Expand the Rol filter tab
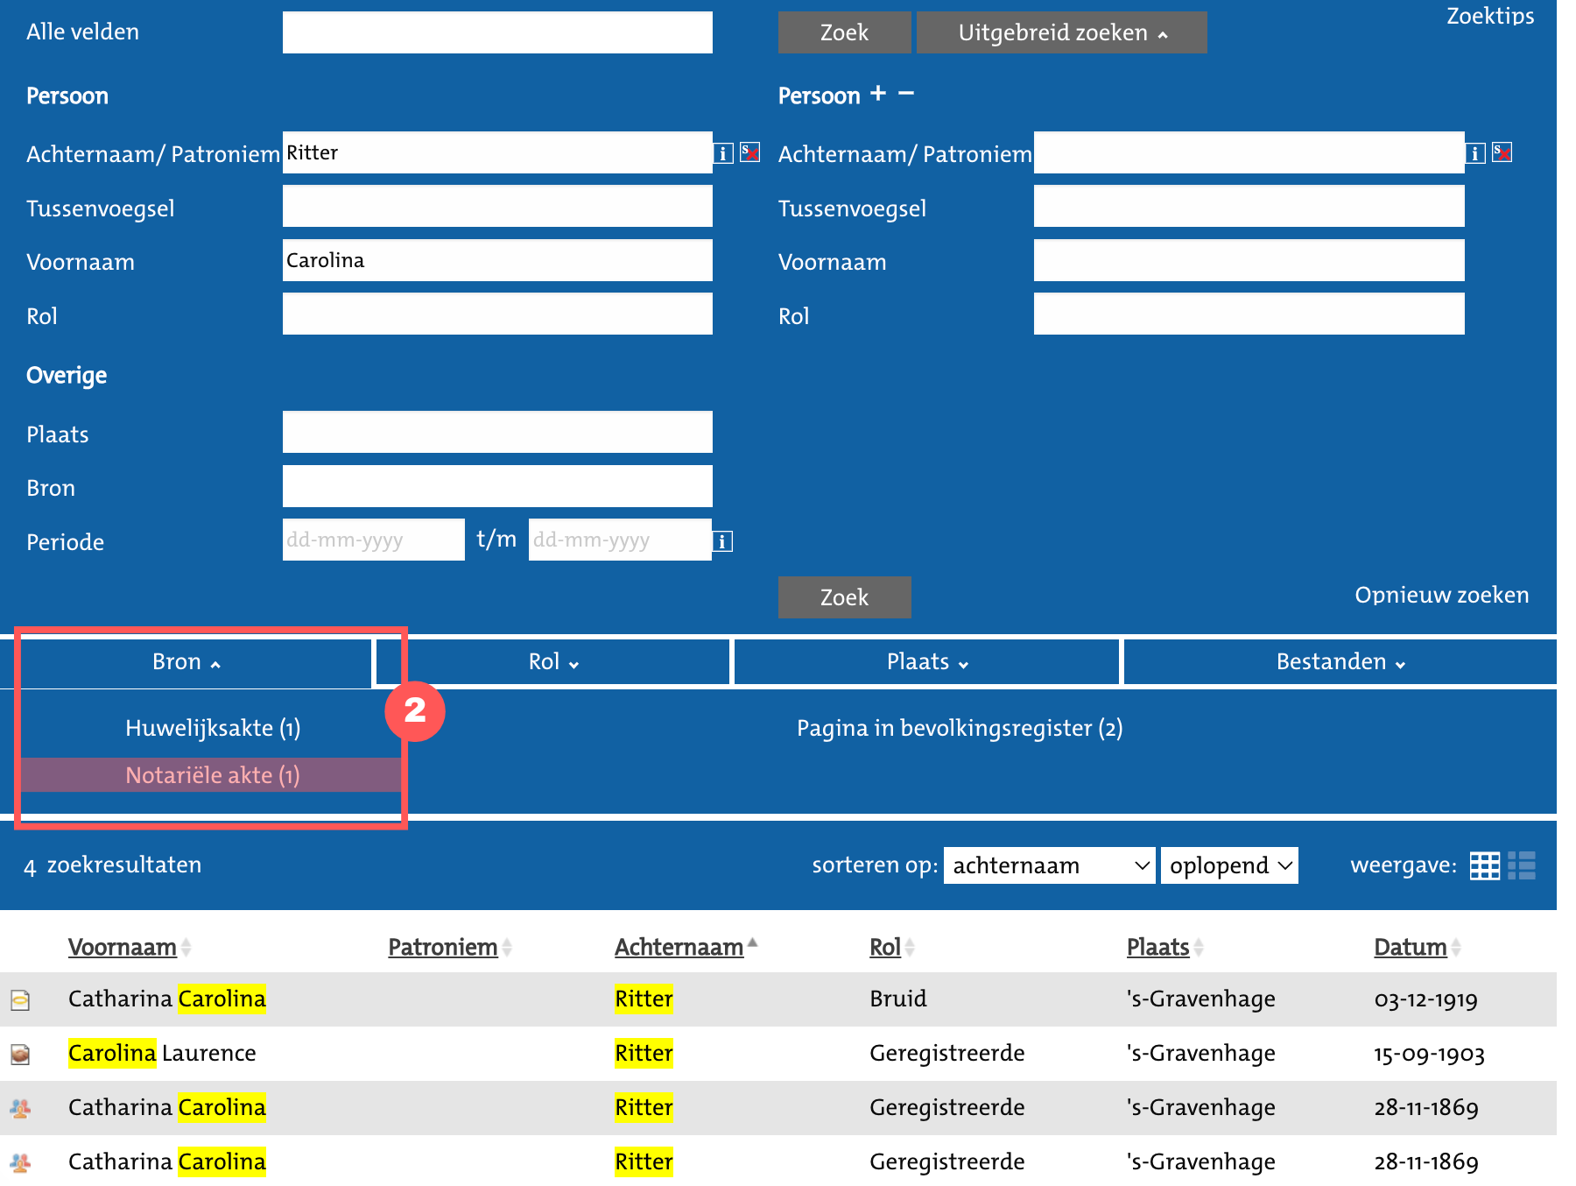This screenshot has height=1186, width=1576. click(553, 662)
